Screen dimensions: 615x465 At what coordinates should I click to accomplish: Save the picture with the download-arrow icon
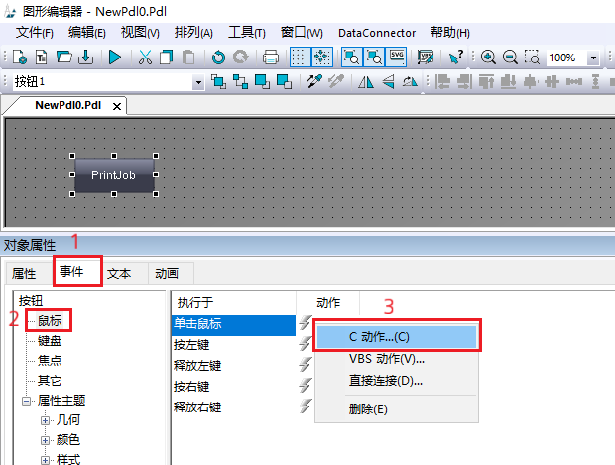[86, 58]
